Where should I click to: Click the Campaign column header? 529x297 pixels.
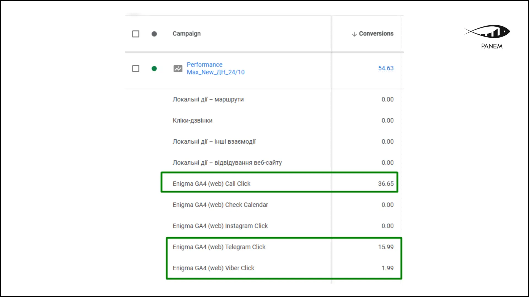[187, 34]
